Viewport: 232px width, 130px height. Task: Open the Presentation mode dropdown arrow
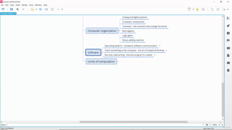(x=193, y=9)
